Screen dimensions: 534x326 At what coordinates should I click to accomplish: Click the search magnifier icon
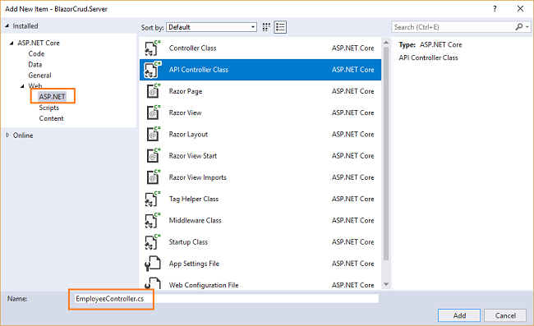(519, 27)
